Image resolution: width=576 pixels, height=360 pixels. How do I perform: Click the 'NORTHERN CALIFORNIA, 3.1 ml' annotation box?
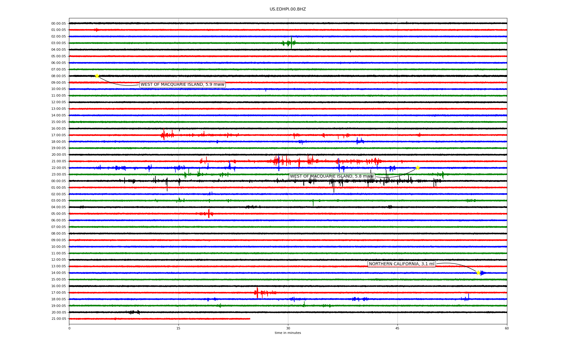(401, 264)
